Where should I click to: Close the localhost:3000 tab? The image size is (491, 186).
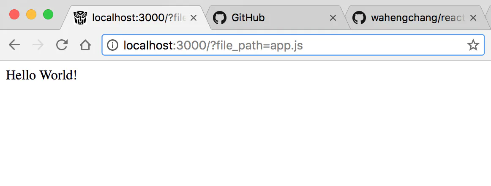click(194, 18)
